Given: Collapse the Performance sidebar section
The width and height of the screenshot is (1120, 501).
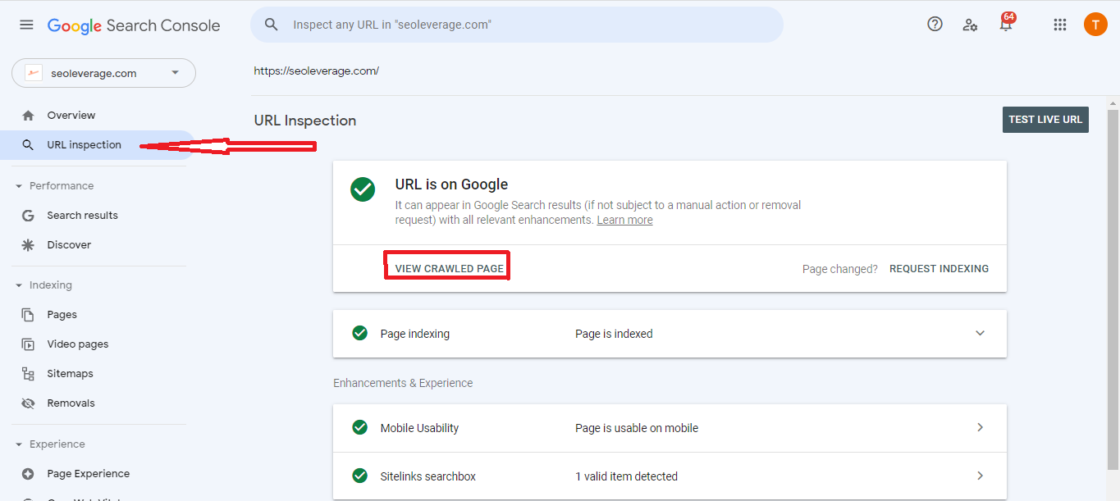Looking at the screenshot, I should pos(19,186).
